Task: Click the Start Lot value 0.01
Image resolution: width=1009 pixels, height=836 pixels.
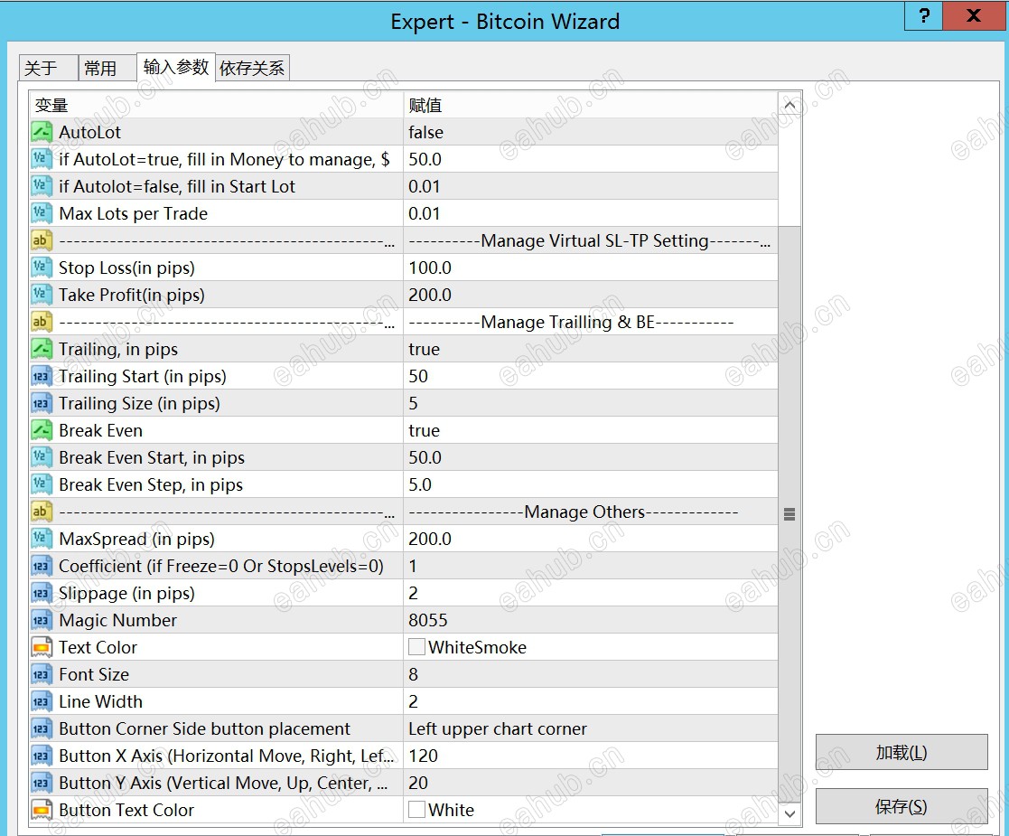Action: 424,186
